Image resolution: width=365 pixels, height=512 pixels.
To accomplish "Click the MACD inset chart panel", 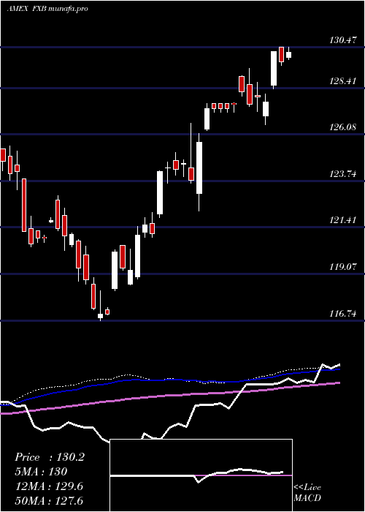I will click(201, 475).
